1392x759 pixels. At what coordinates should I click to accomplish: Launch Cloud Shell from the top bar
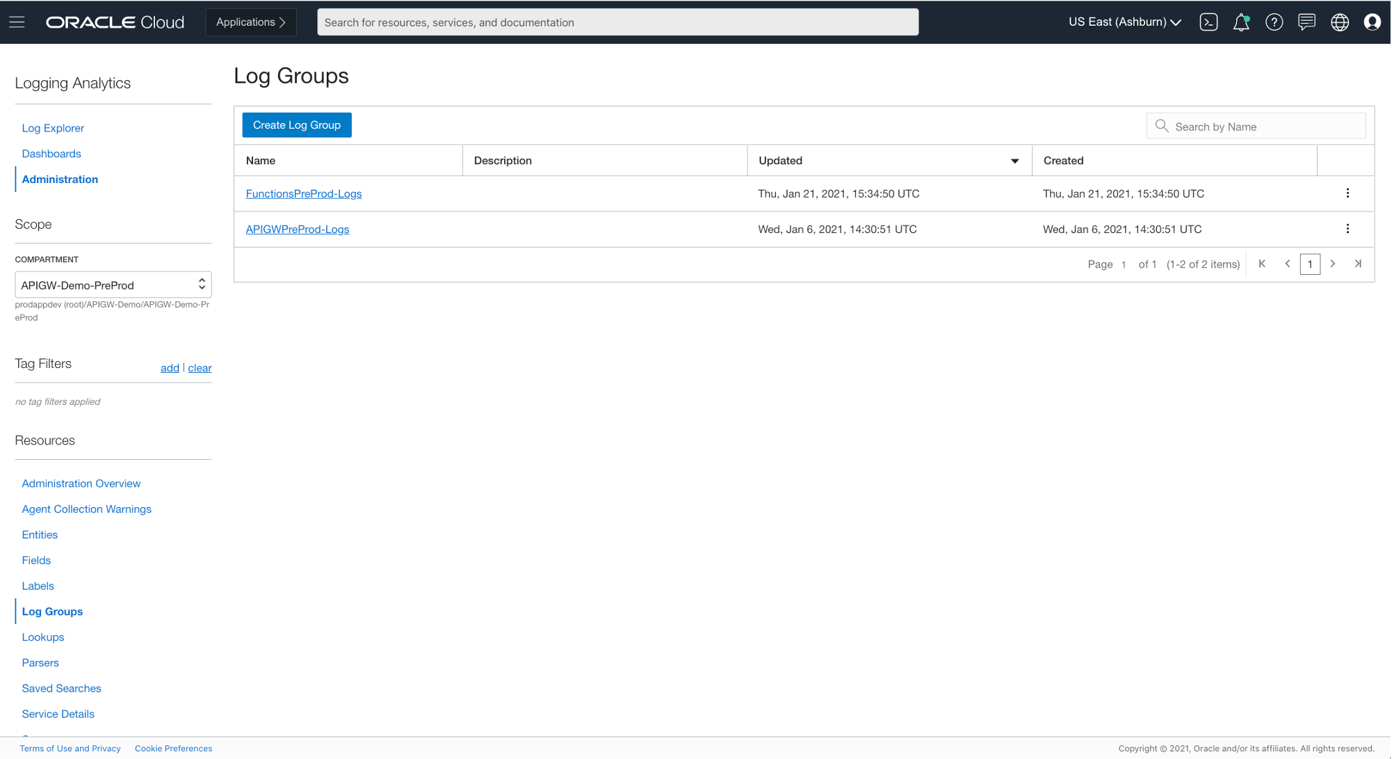(1208, 22)
